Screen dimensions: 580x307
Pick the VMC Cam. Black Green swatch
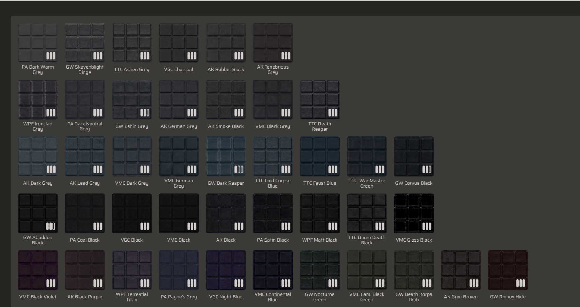tap(367, 270)
